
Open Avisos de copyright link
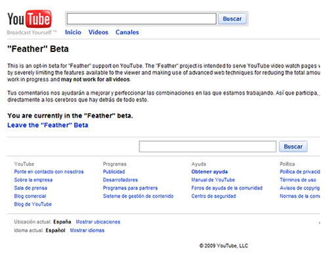pyautogui.click(x=300, y=188)
